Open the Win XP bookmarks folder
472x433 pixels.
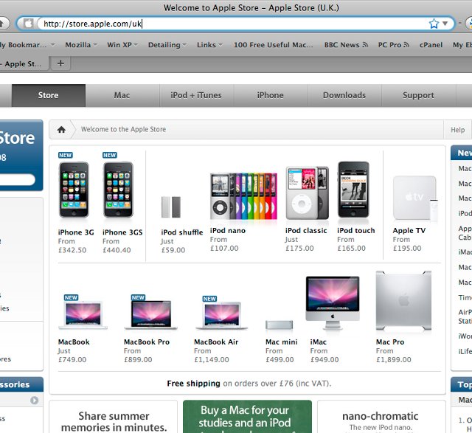pyautogui.click(x=122, y=45)
